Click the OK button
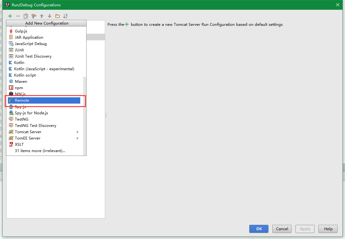 259,229
